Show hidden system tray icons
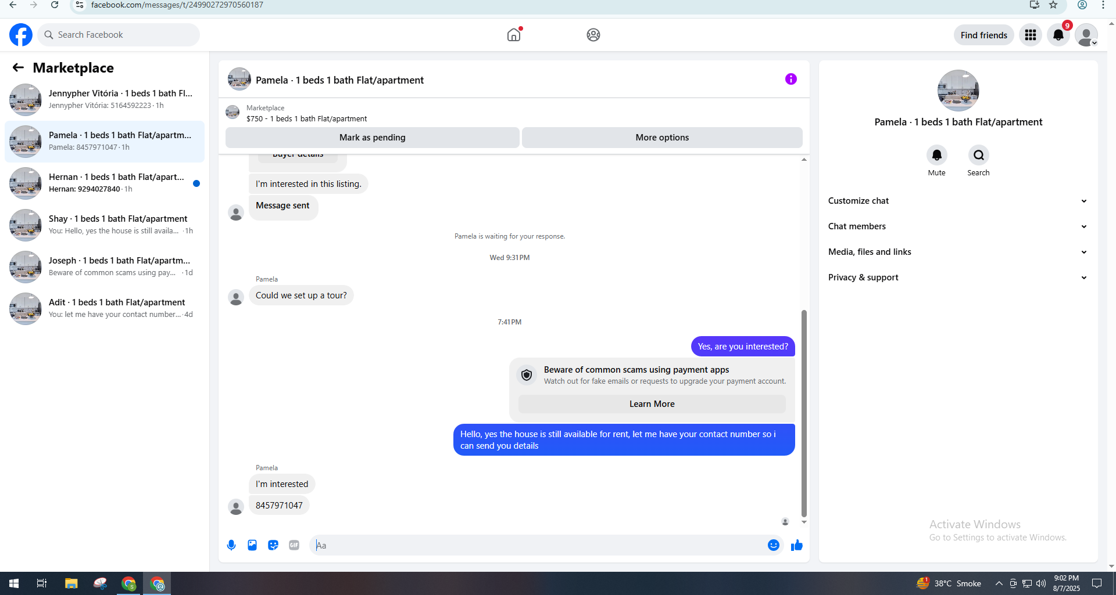The image size is (1116, 595). [x=999, y=583]
